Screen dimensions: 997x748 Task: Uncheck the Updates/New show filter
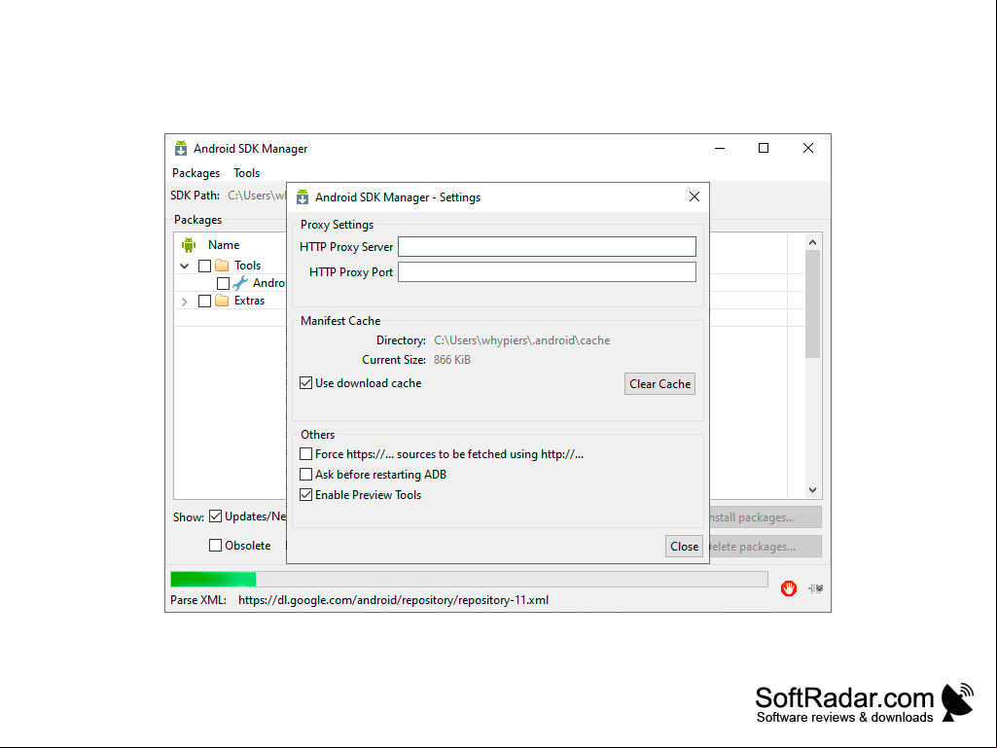(x=216, y=516)
